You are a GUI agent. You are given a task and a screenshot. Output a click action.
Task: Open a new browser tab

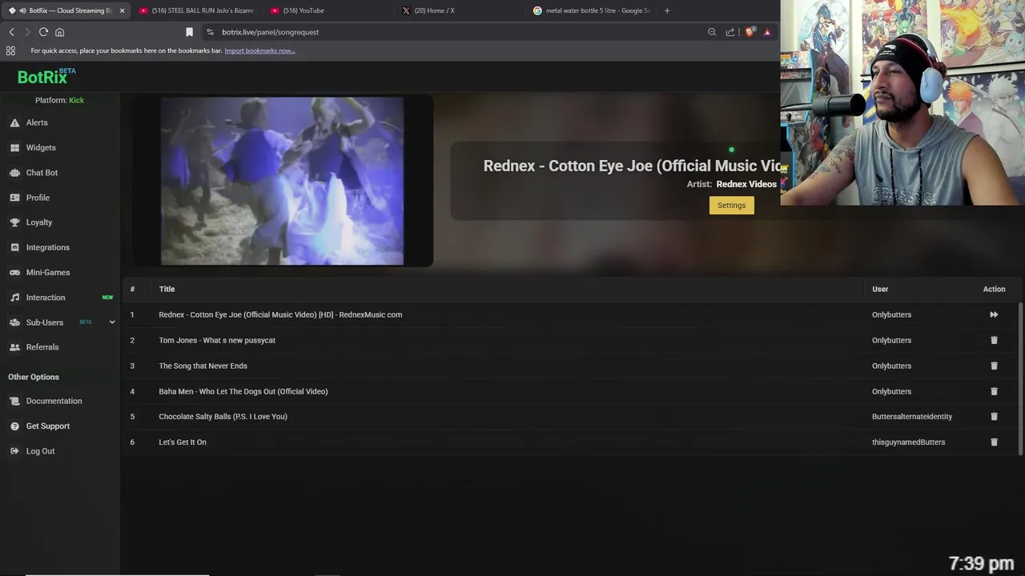(667, 10)
